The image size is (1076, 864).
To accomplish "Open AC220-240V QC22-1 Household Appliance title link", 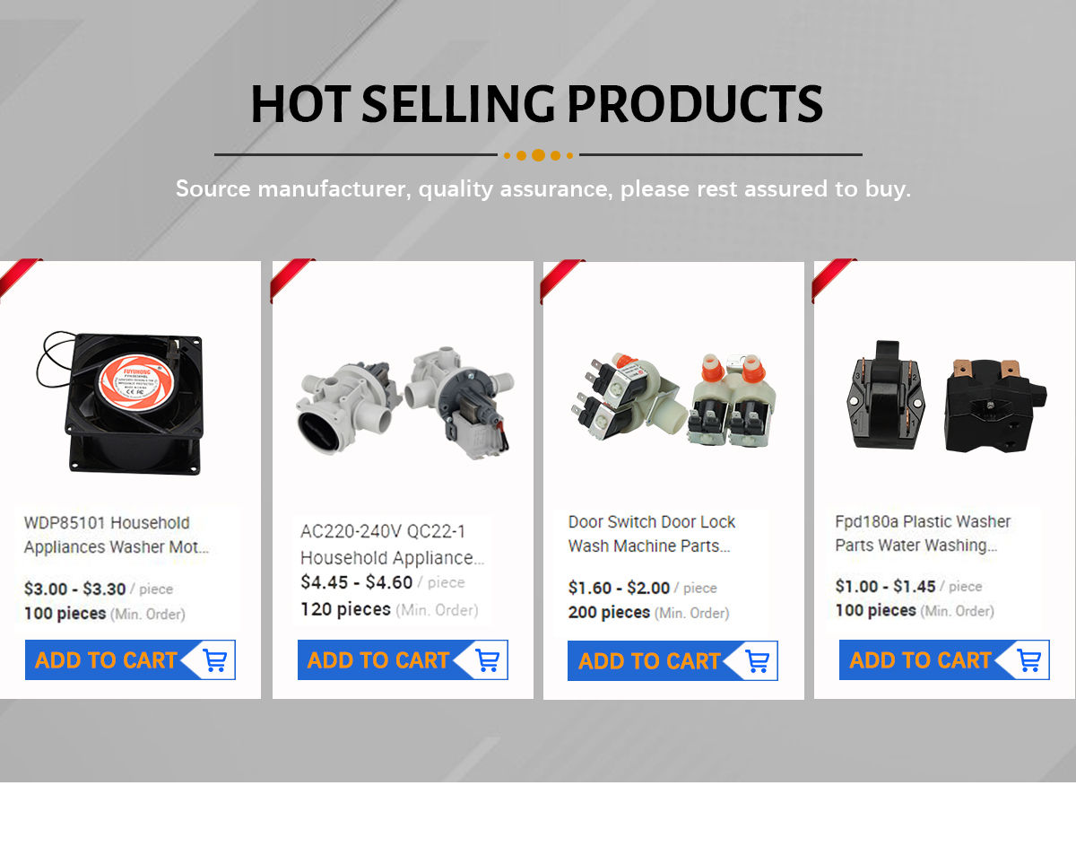I will coord(392,545).
